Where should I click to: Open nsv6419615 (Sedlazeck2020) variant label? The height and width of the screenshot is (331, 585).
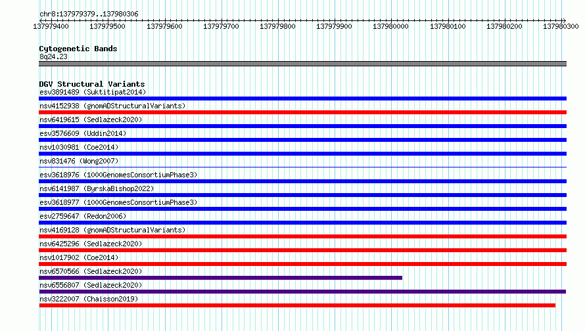(91, 120)
